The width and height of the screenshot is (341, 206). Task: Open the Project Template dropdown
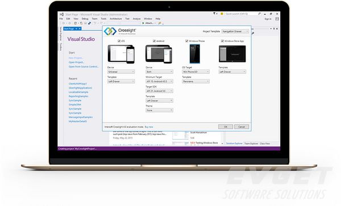pos(235,31)
